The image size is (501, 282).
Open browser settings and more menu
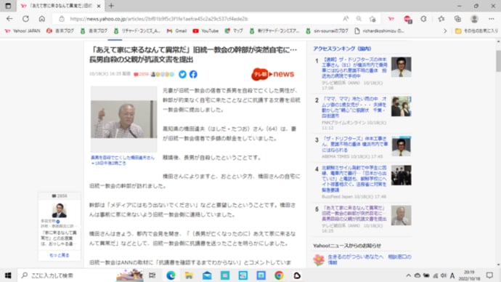[x=491, y=19]
